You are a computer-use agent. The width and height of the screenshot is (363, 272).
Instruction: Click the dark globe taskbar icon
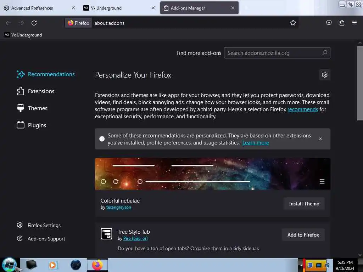[76, 265]
